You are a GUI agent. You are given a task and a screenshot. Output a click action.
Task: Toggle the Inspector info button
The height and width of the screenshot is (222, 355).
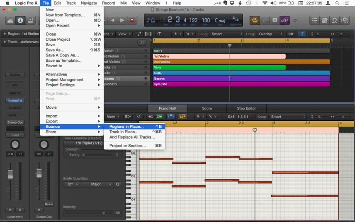20,20
